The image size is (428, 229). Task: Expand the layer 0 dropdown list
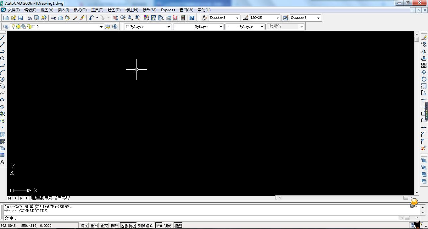coord(101,27)
